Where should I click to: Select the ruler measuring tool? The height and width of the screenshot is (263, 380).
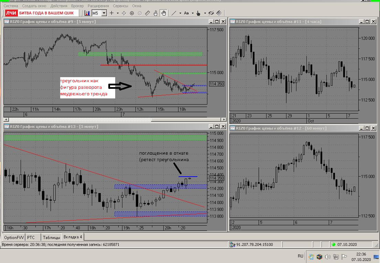tap(148, 13)
